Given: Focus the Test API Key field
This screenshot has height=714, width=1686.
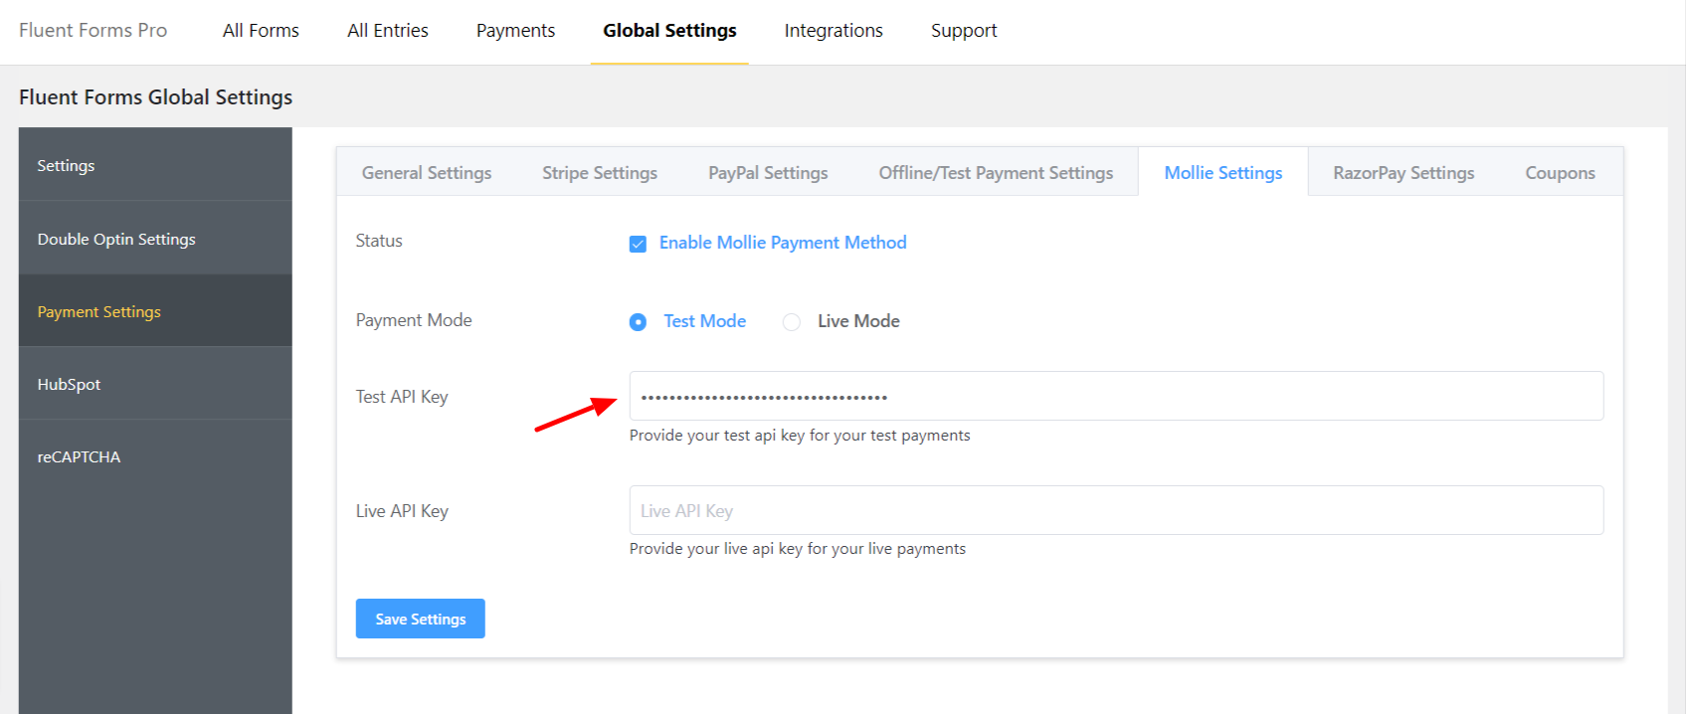Looking at the screenshot, I should (1116, 396).
